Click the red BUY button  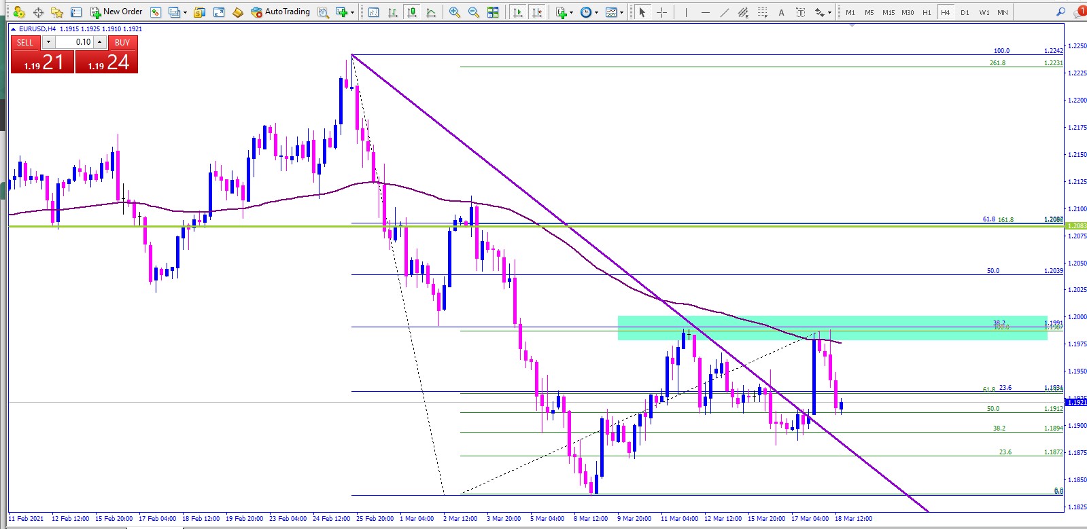pyautogui.click(x=122, y=42)
